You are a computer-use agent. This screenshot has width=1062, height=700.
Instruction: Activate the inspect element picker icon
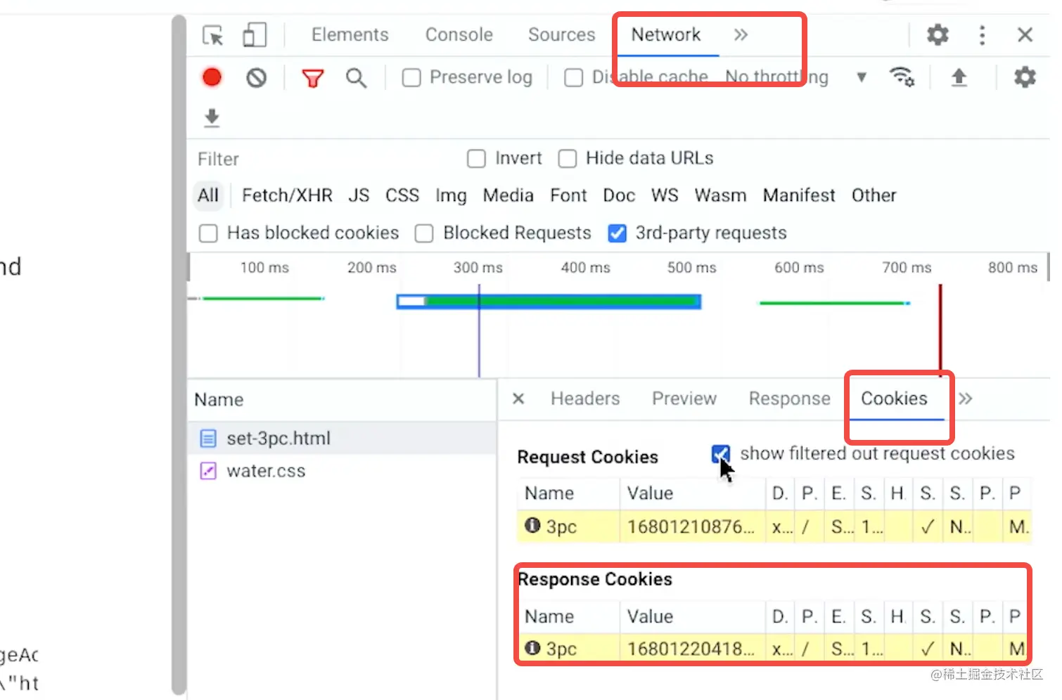(x=212, y=35)
